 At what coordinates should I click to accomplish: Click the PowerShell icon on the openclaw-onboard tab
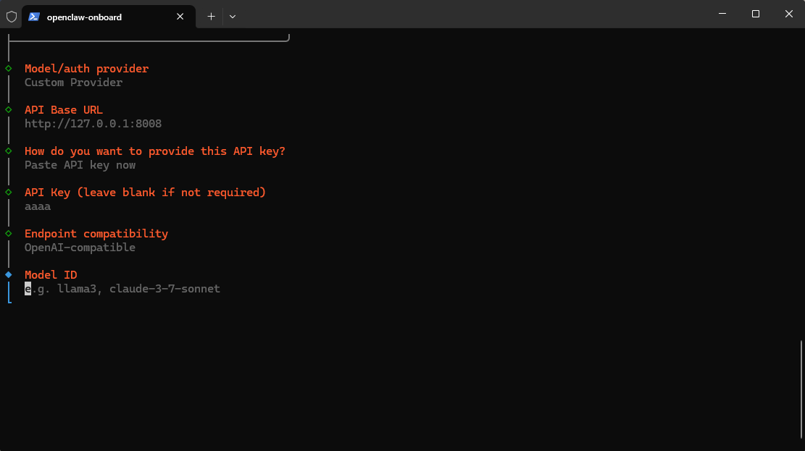tap(34, 17)
